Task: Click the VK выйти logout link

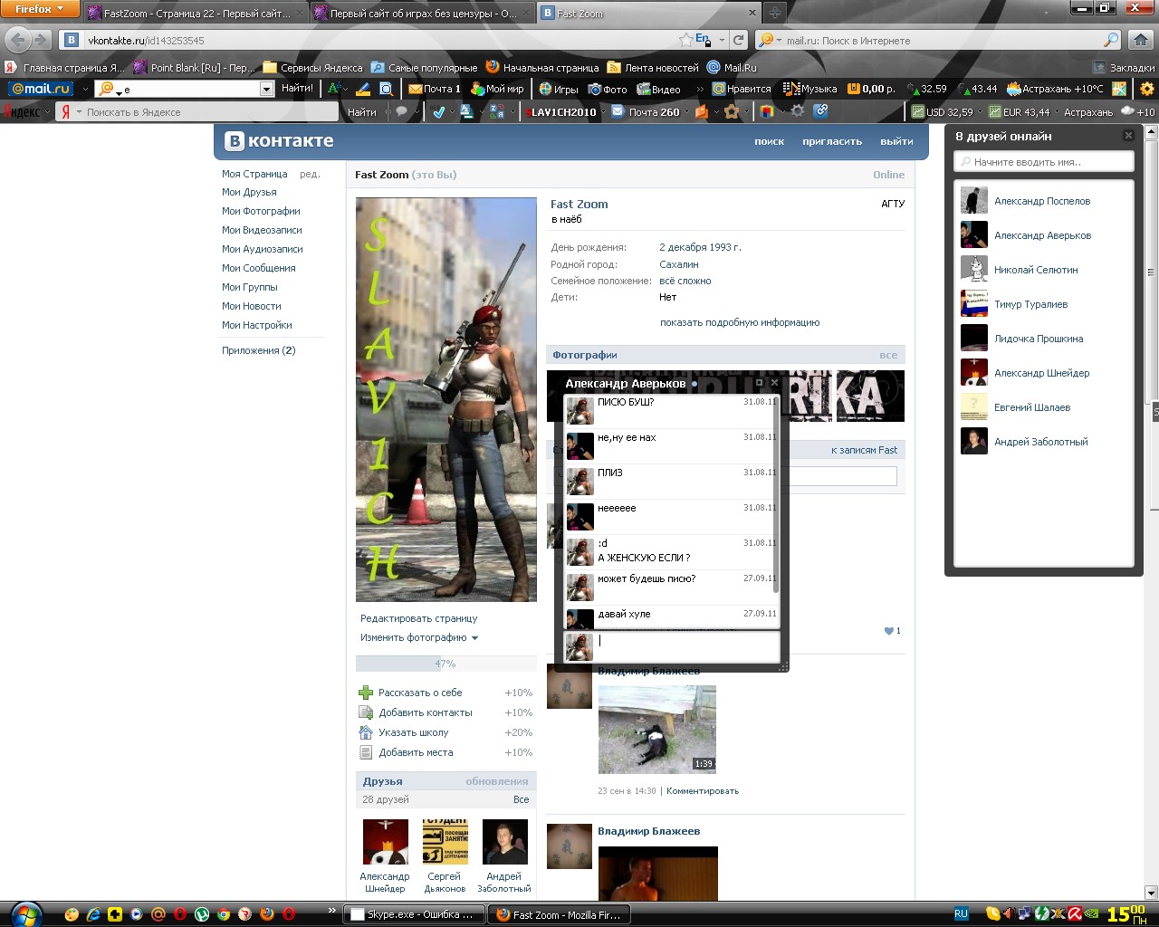Action: click(x=896, y=141)
